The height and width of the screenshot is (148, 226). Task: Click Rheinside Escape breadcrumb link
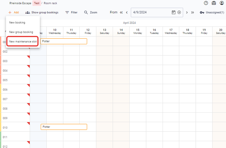[20, 3]
